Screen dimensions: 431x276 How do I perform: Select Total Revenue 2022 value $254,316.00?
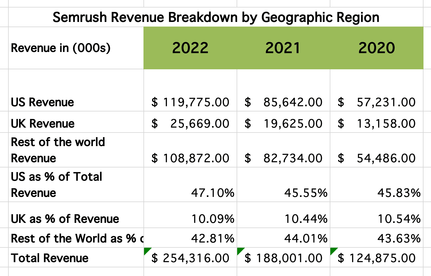click(x=190, y=257)
